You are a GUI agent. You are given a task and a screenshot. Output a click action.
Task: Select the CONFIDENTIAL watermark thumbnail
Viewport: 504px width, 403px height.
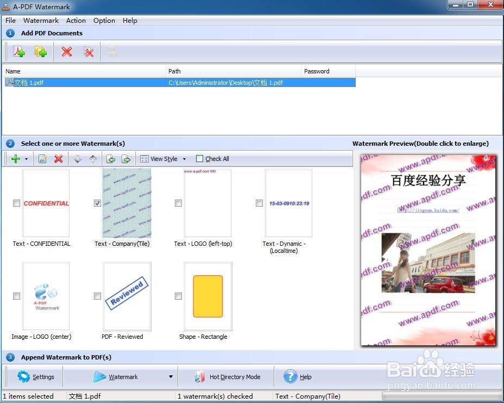tap(46, 203)
